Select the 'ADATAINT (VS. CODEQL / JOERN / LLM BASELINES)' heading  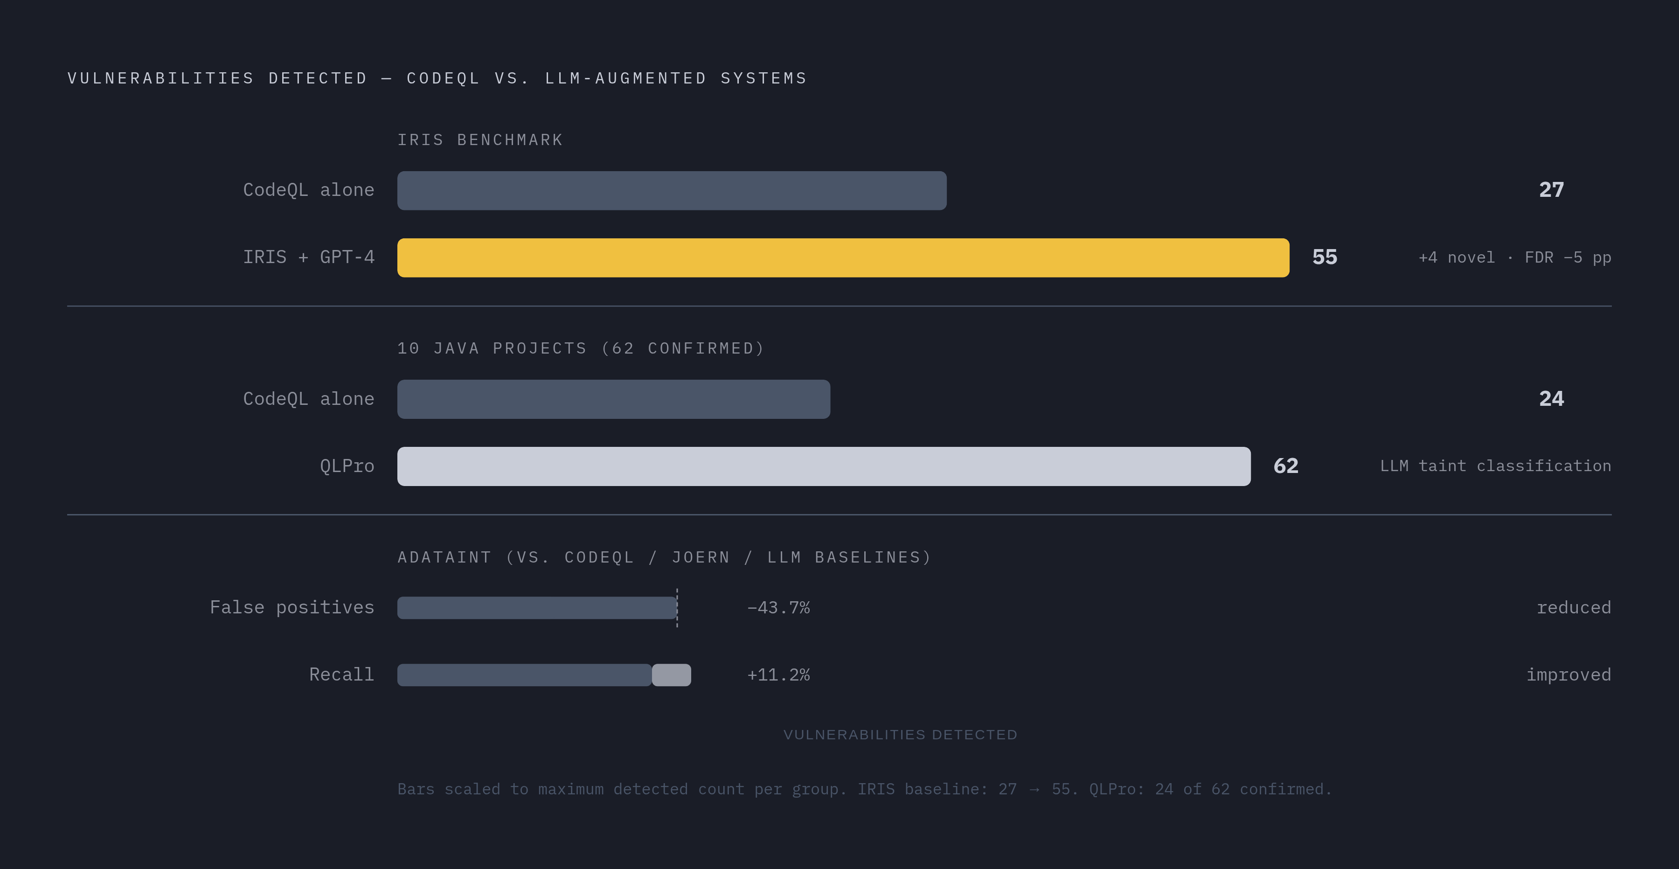665,557
